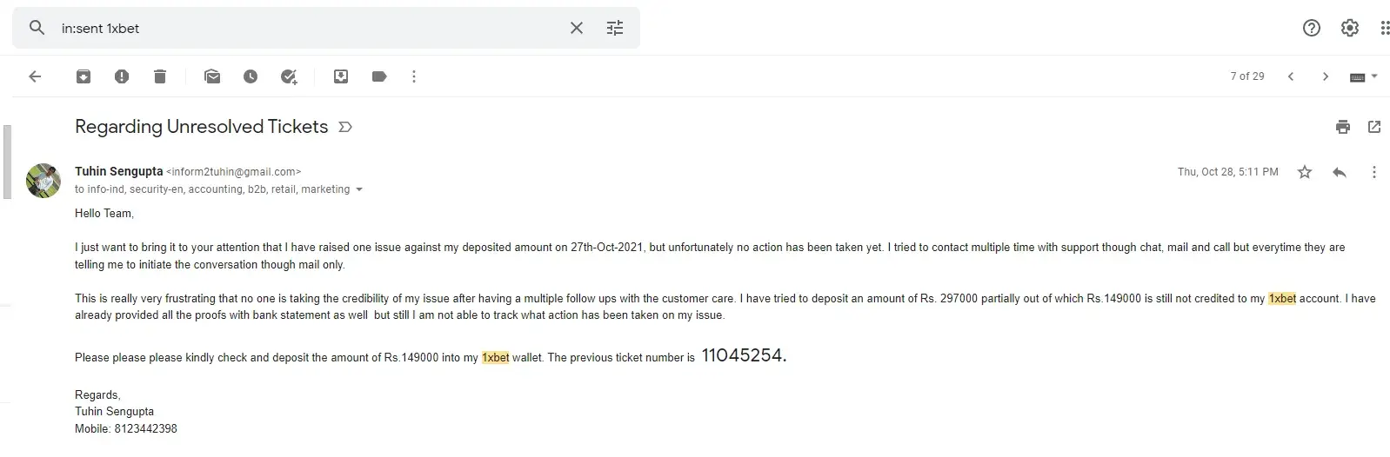The image size is (1390, 457).
Task: Open More options in the toolbar
Action: coord(414,76)
